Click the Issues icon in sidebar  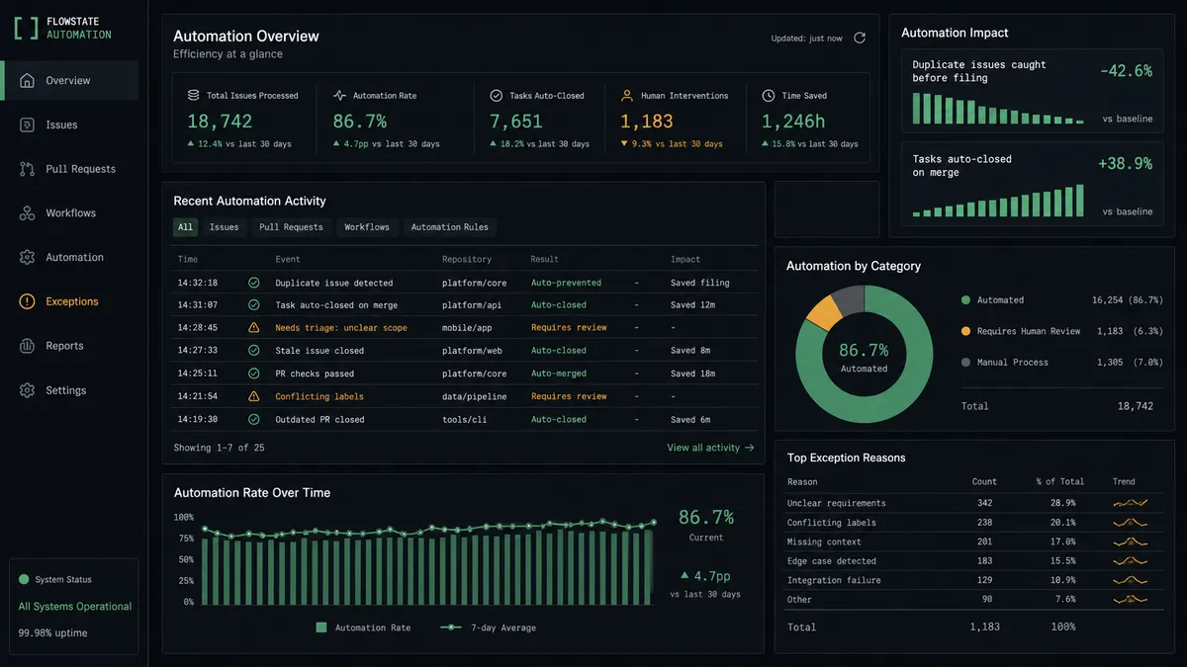(x=28, y=125)
